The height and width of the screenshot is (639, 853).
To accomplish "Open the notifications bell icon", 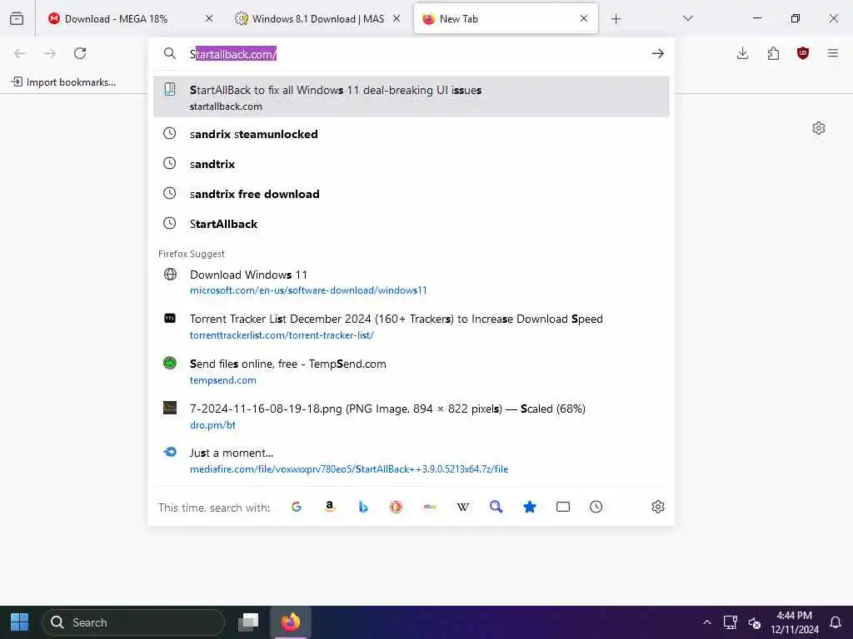I will pyautogui.click(x=836, y=622).
